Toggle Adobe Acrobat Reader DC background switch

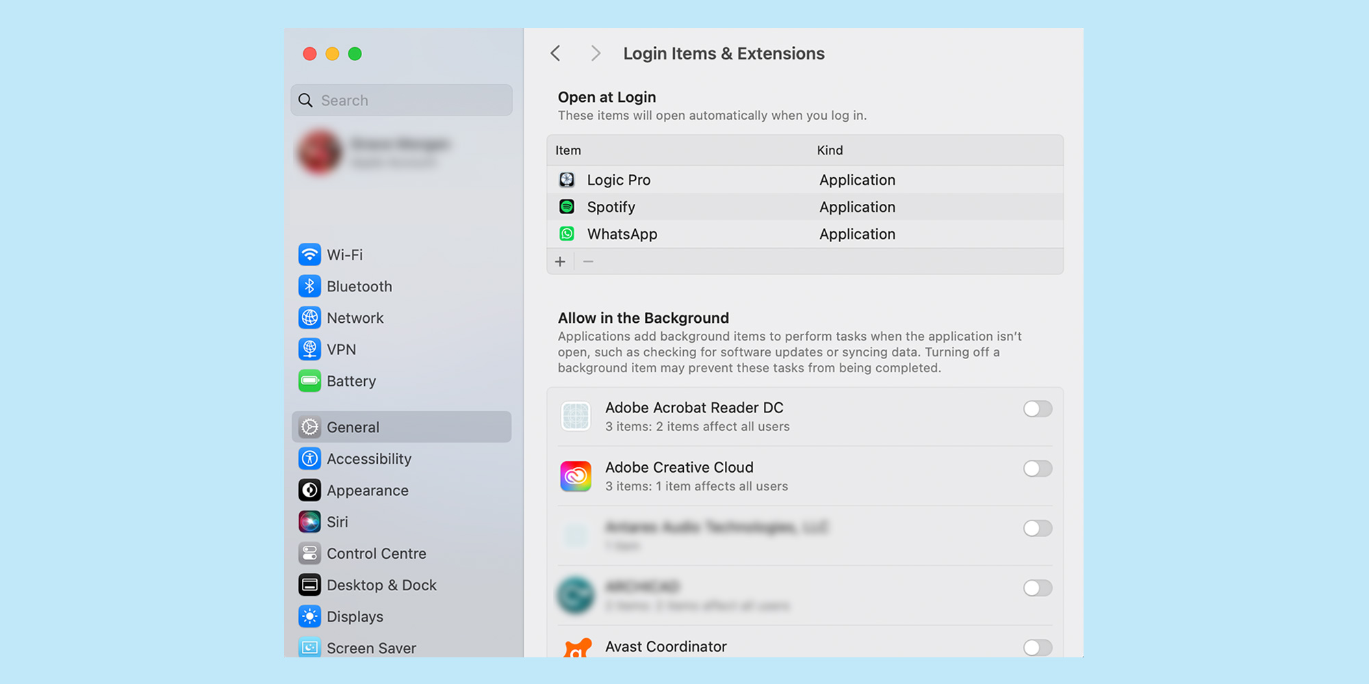1038,409
